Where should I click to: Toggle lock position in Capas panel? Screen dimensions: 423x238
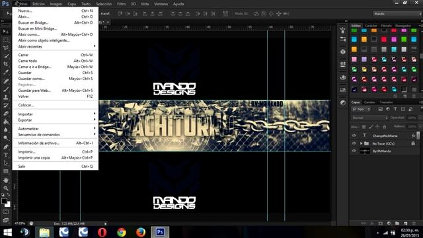click(x=377, y=126)
